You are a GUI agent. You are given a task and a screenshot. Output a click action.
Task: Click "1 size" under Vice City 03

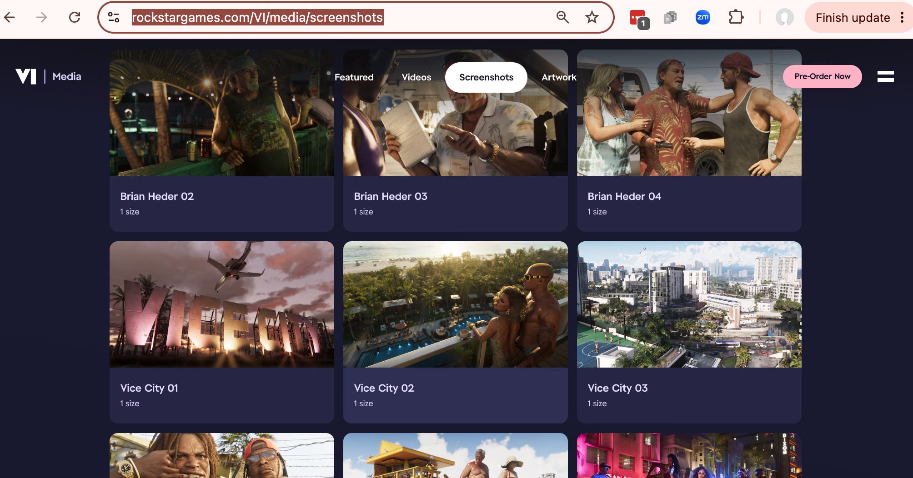pyautogui.click(x=597, y=403)
